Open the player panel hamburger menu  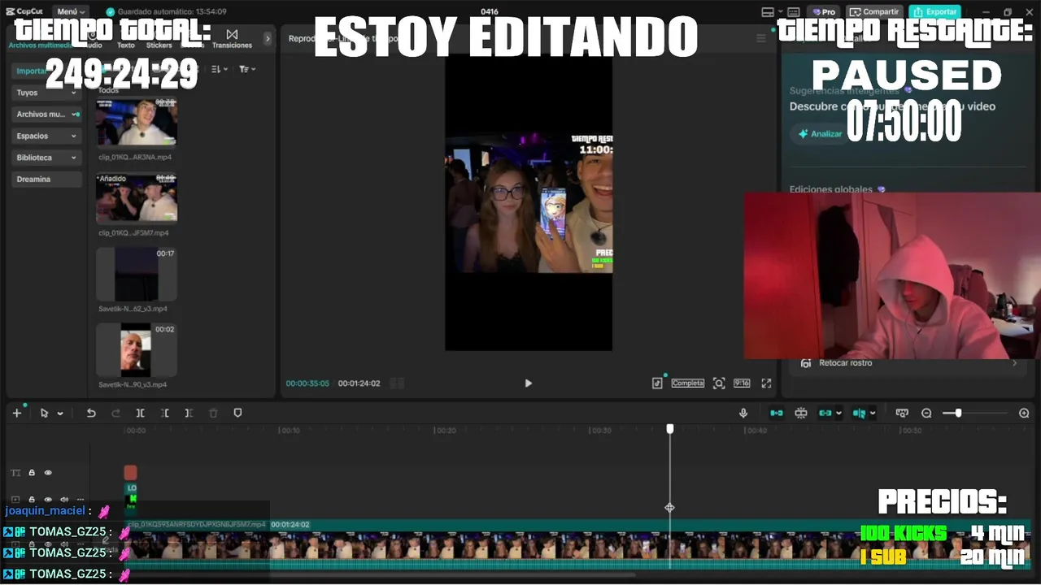761,38
